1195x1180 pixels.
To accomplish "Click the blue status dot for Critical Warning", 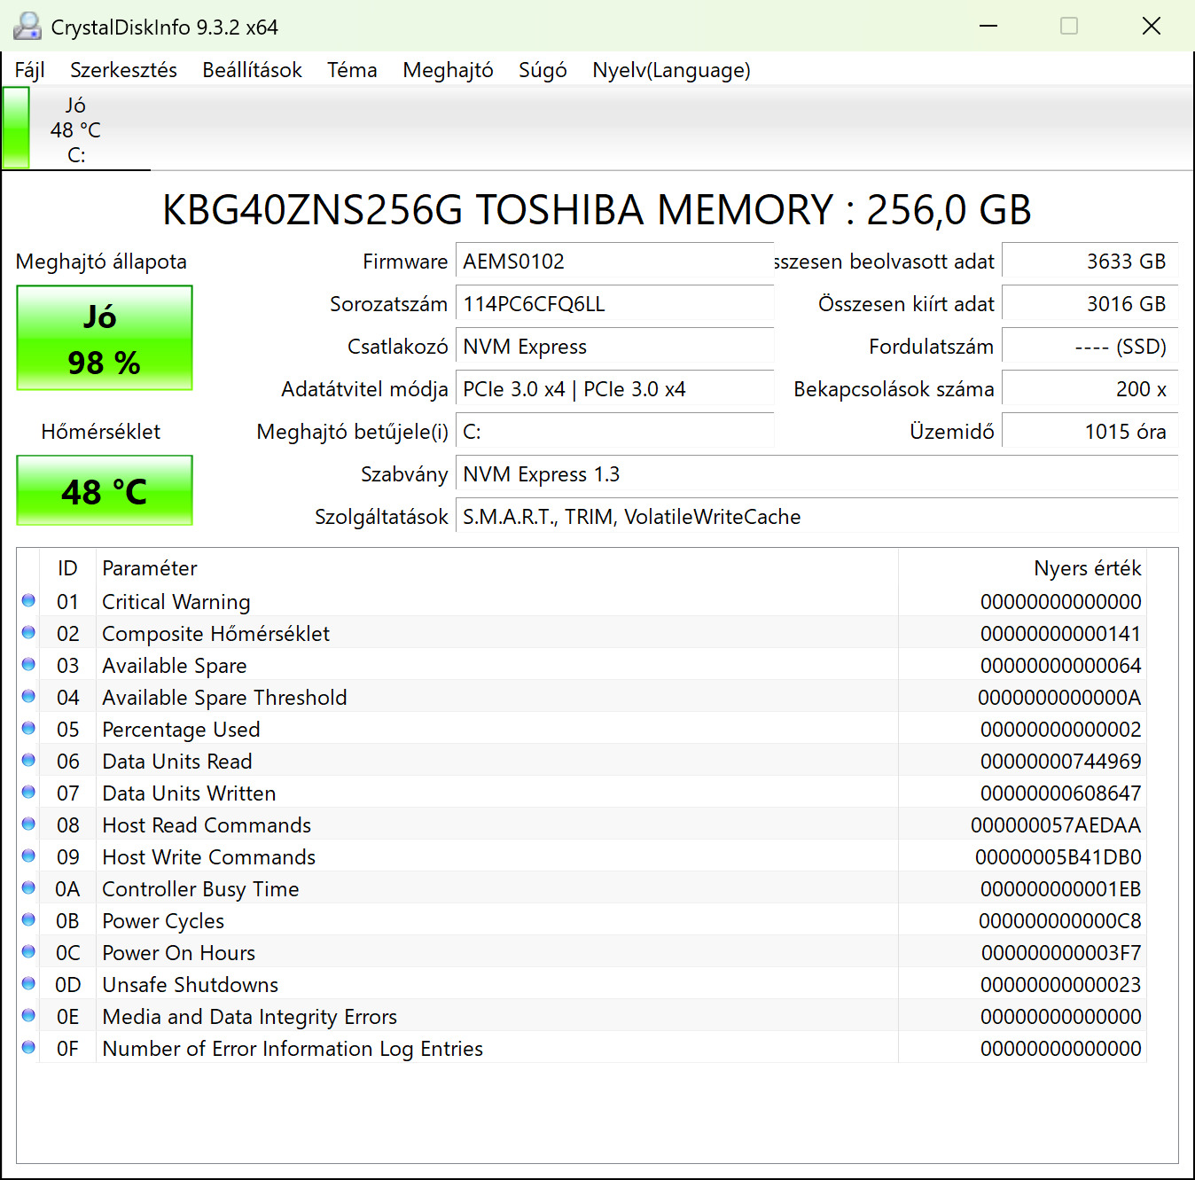I will [28, 601].
